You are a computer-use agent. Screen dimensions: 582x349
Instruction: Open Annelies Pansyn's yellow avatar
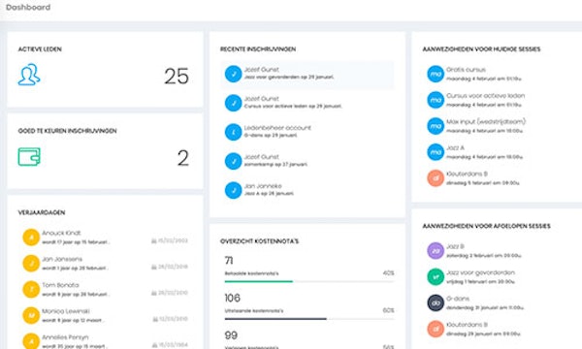[x=31, y=341]
